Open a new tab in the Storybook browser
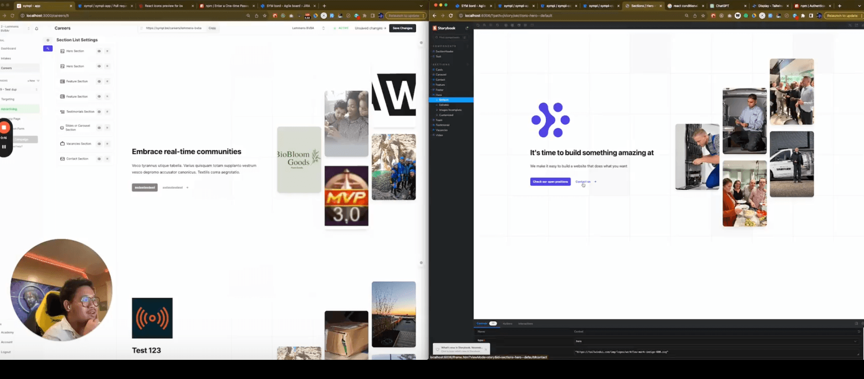This screenshot has height=379, width=864. [839, 6]
